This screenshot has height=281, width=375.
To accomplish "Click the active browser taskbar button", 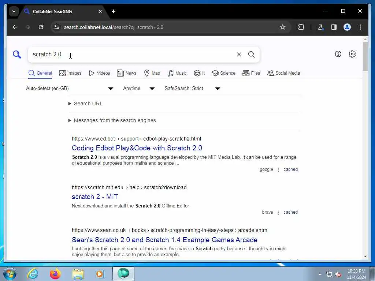I will click(x=123, y=274).
